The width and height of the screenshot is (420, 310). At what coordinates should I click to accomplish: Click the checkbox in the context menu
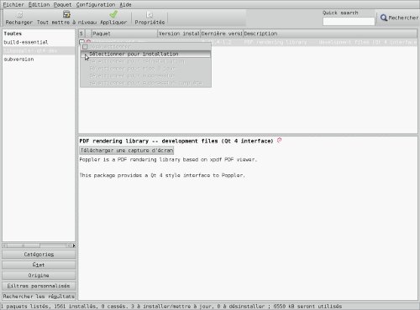[x=85, y=47]
